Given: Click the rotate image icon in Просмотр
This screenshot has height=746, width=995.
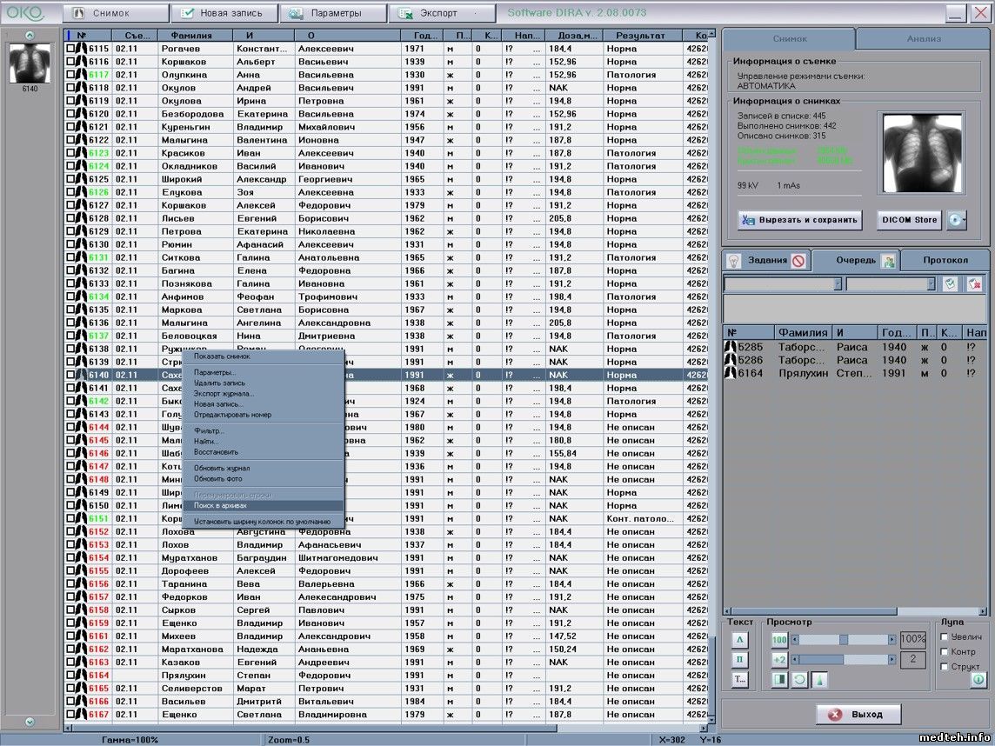Looking at the screenshot, I should 798,680.
